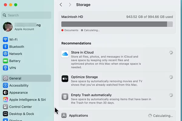Click the VPN sidebar icon
The height and width of the screenshot is (121, 182).
tap(5, 68)
